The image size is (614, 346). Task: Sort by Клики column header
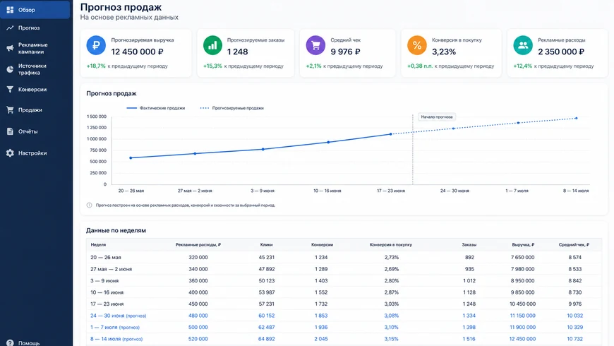click(x=266, y=244)
